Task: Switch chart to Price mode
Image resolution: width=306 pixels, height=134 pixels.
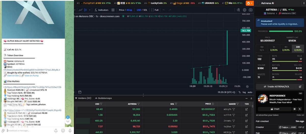Action: [121, 10]
